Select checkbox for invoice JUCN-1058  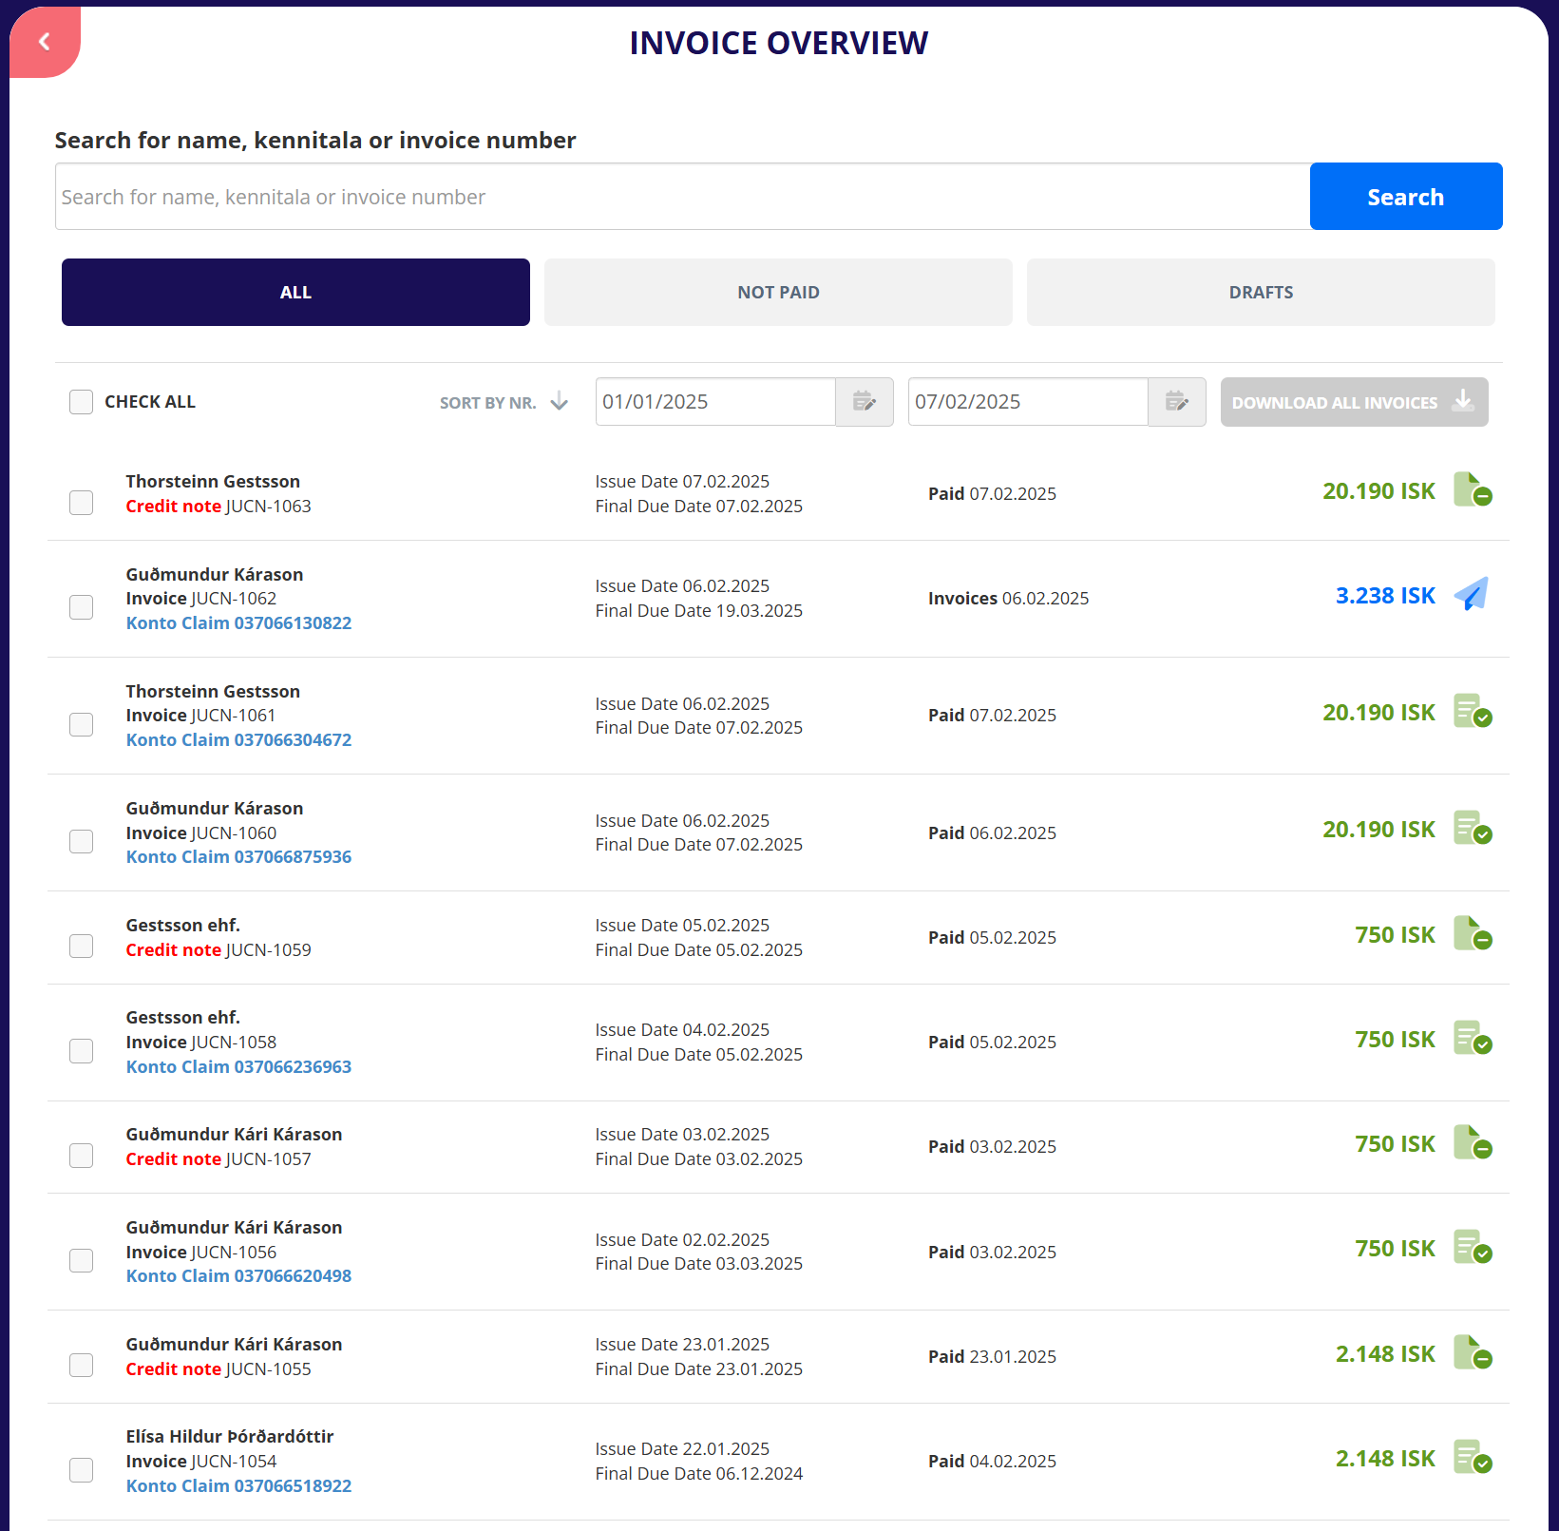tap(81, 1051)
